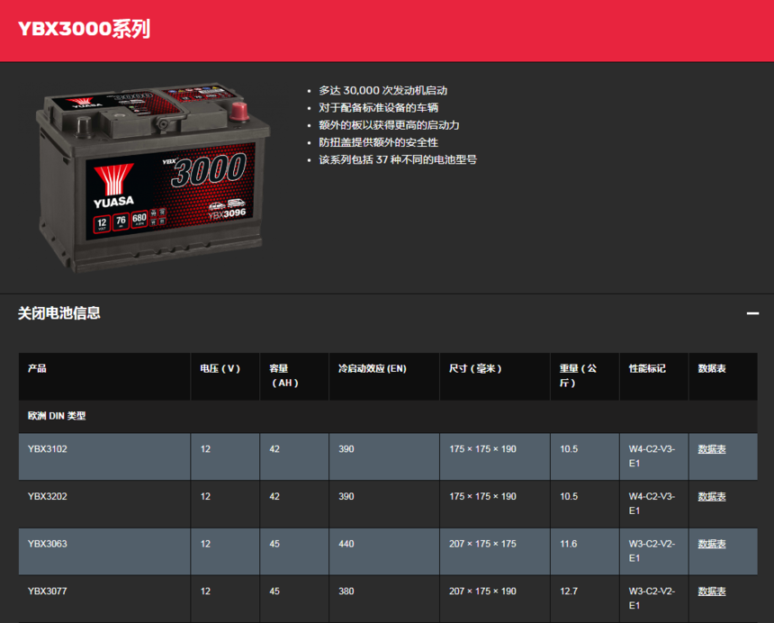Select the YBX3202 product cell

(x=104, y=504)
